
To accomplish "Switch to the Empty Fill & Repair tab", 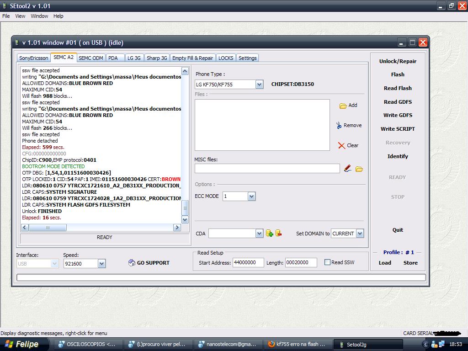I will tap(192, 58).
